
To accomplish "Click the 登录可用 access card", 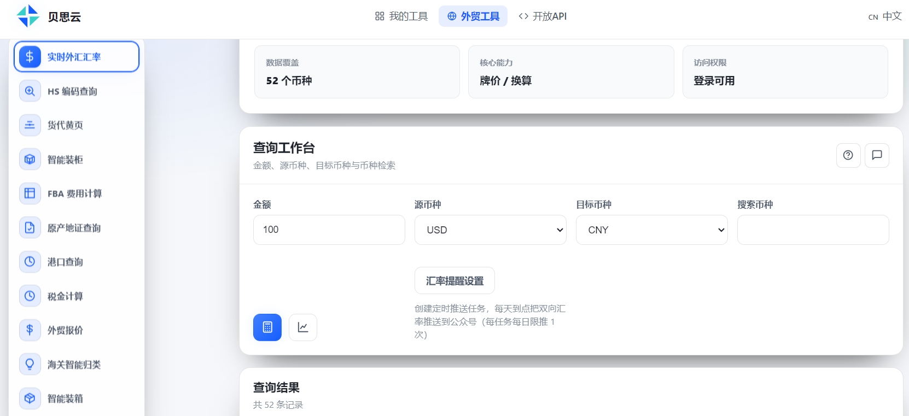I will (x=785, y=72).
